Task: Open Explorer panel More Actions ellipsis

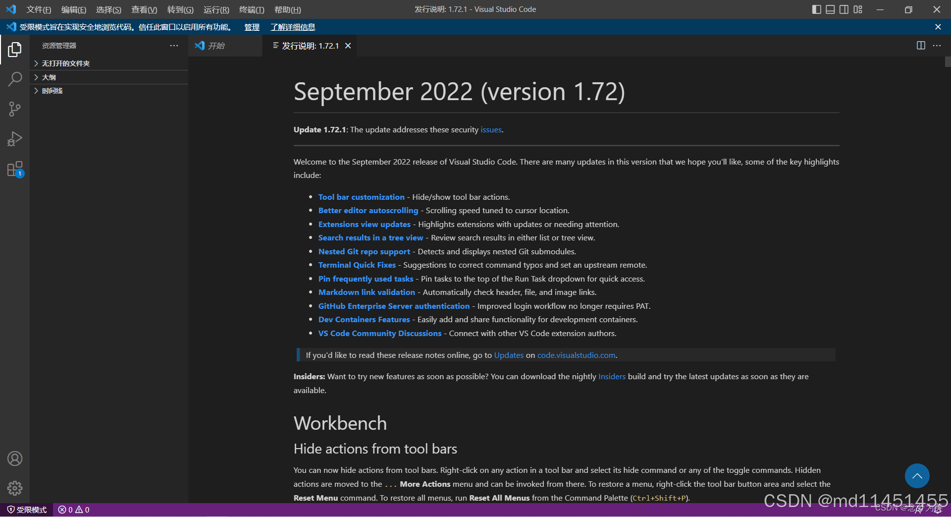Action: point(174,46)
